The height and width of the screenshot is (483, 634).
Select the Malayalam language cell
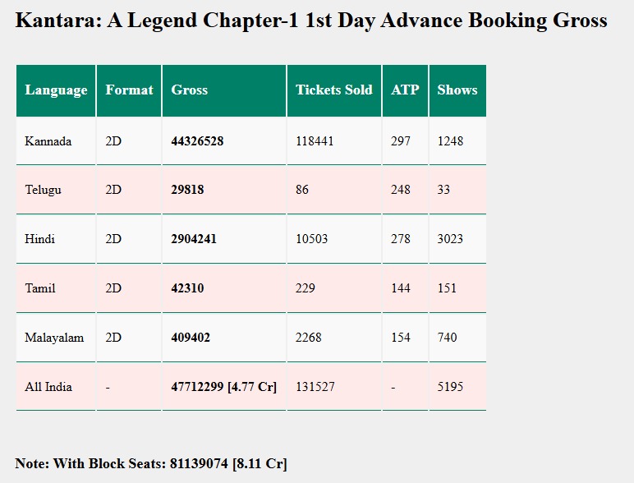click(54, 338)
